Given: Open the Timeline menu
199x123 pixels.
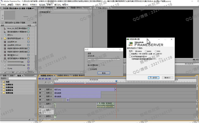Looking at the screenshot, I should [34, 5].
